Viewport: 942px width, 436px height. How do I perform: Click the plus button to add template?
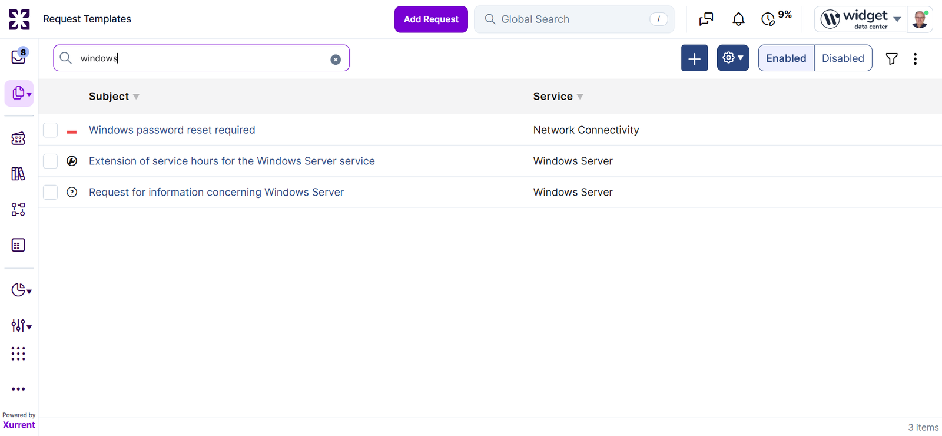(x=695, y=58)
